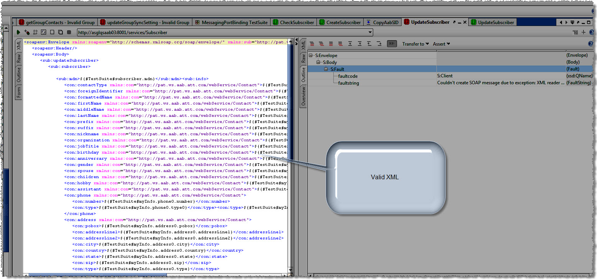
Task: Open the Transfer to dropdown
Action: (x=415, y=44)
